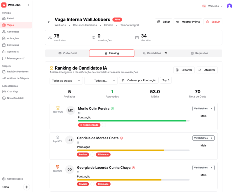Click the Exportar button

184,70
